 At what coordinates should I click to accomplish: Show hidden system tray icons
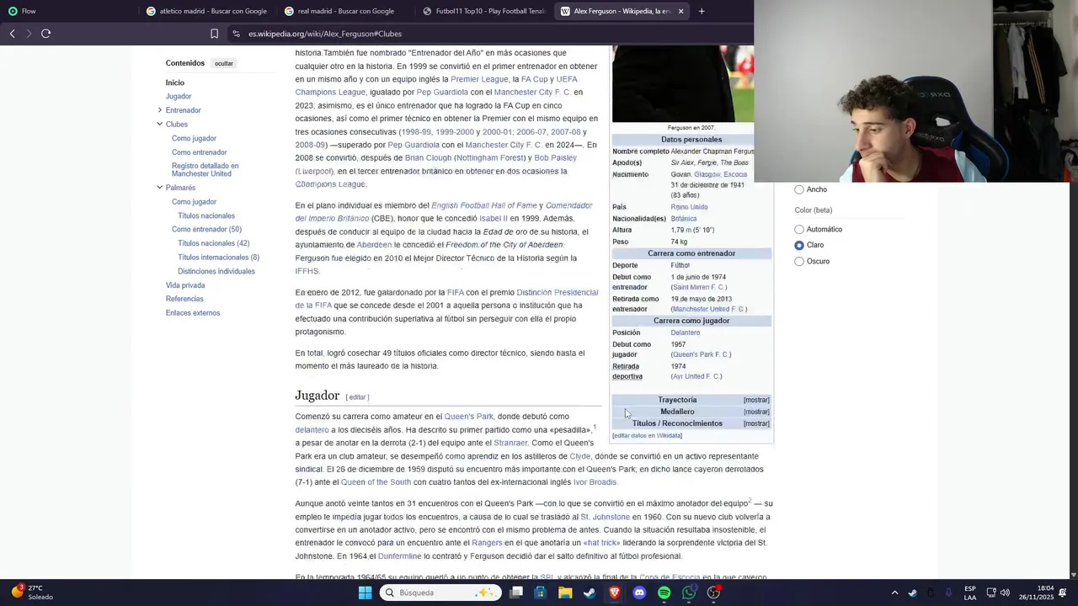[894, 593]
